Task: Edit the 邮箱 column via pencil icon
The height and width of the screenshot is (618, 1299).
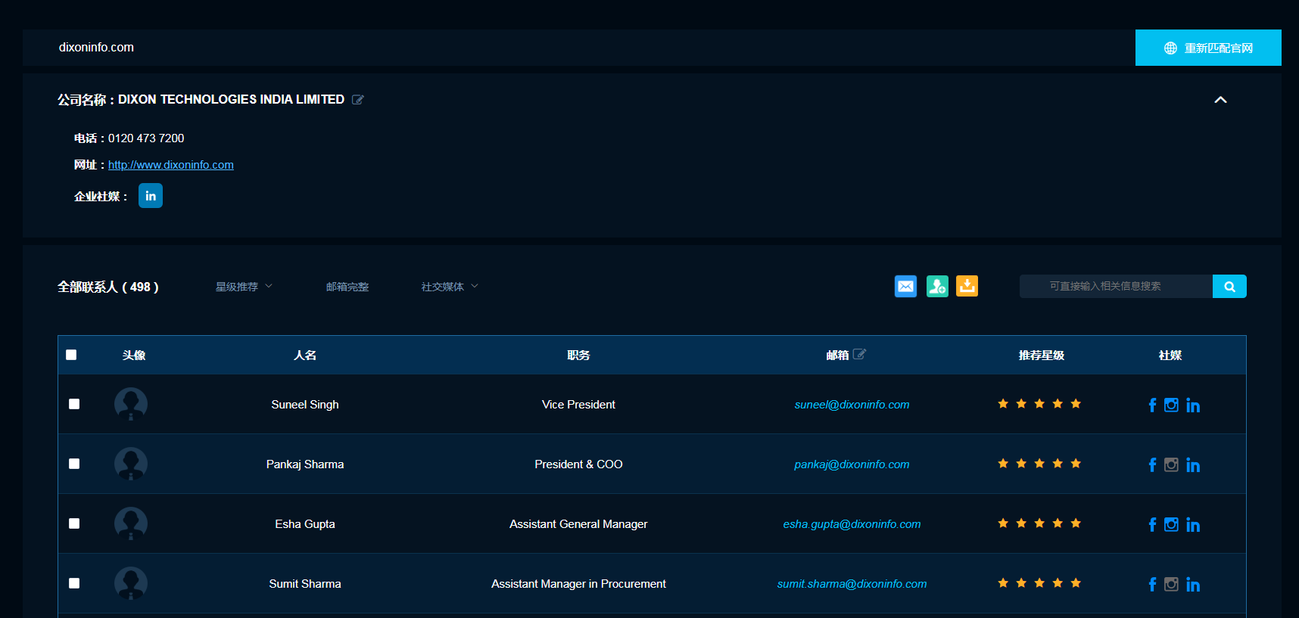Action: pos(859,354)
